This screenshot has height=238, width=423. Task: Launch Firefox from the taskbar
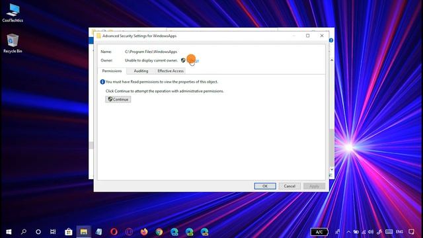pos(144,232)
